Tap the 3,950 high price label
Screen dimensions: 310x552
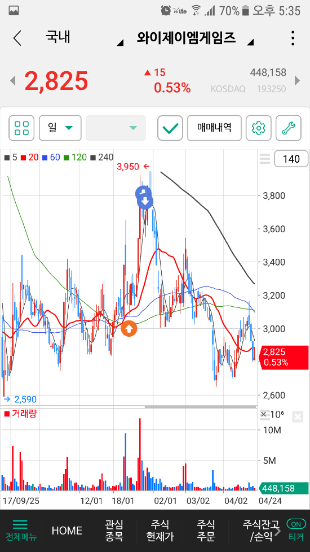(128, 167)
